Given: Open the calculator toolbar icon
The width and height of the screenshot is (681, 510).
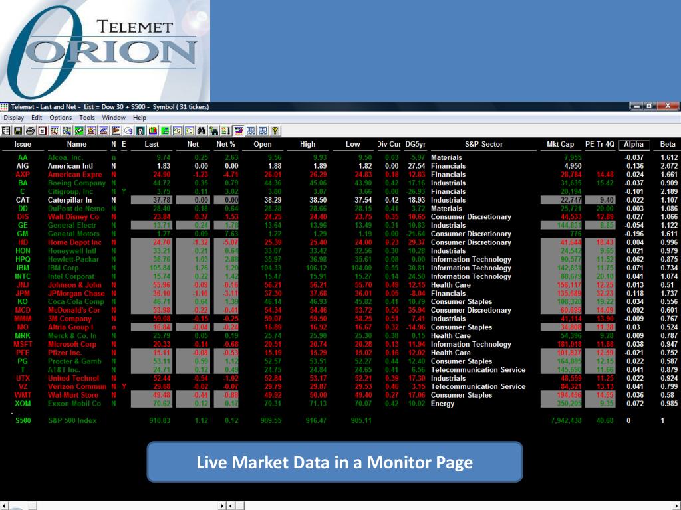Looking at the screenshot, I should (x=140, y=131).
